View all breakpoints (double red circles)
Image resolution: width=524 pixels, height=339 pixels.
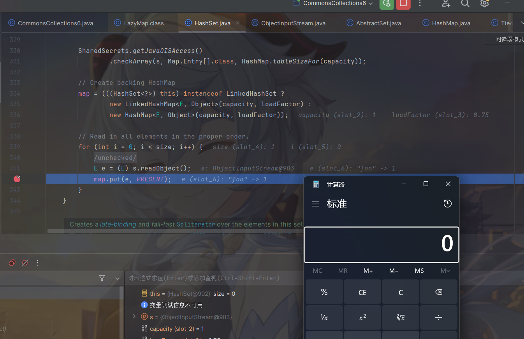tap(12, 263)
